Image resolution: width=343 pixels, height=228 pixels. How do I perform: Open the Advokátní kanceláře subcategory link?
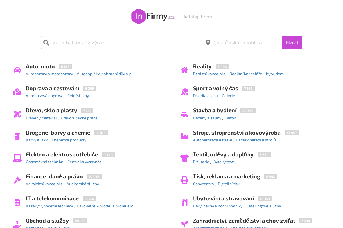coord(44,184)
